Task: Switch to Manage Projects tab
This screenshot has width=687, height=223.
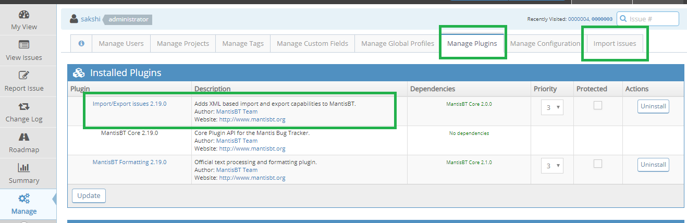Action: coord(183,44)
